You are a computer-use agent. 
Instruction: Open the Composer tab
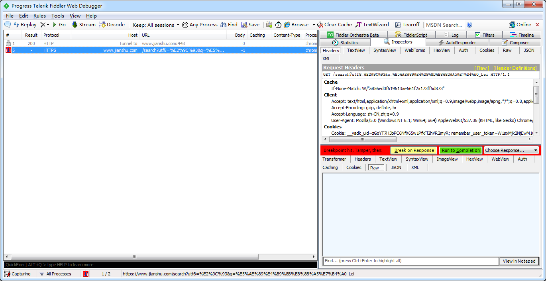click(515, 42)
